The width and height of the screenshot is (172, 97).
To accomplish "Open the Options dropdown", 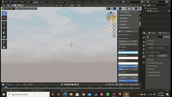I will [x=137, y=5].
